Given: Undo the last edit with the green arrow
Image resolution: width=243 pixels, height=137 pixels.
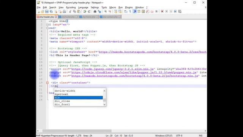Looking at the screenshot, I should [85, 11].
